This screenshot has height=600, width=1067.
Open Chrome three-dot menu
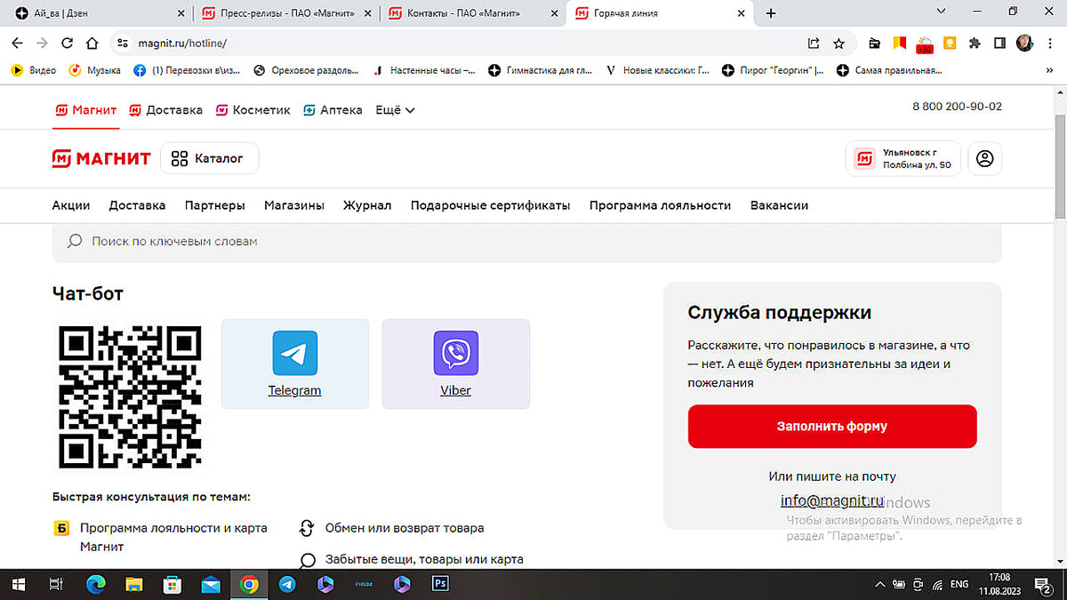(1049, 43)
